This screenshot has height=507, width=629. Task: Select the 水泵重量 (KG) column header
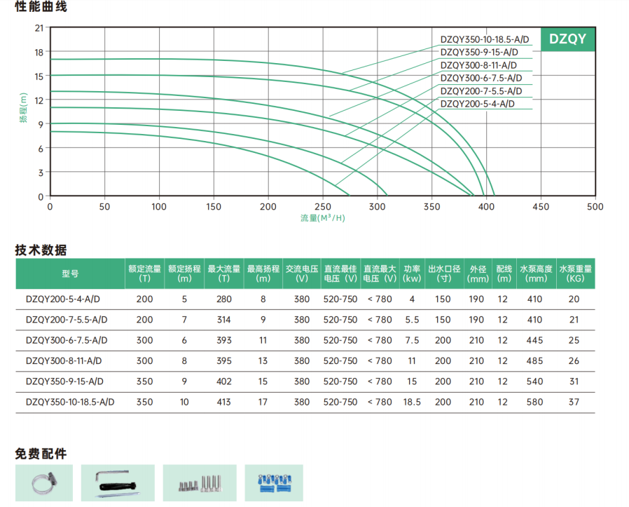click(x=575, y=273)
